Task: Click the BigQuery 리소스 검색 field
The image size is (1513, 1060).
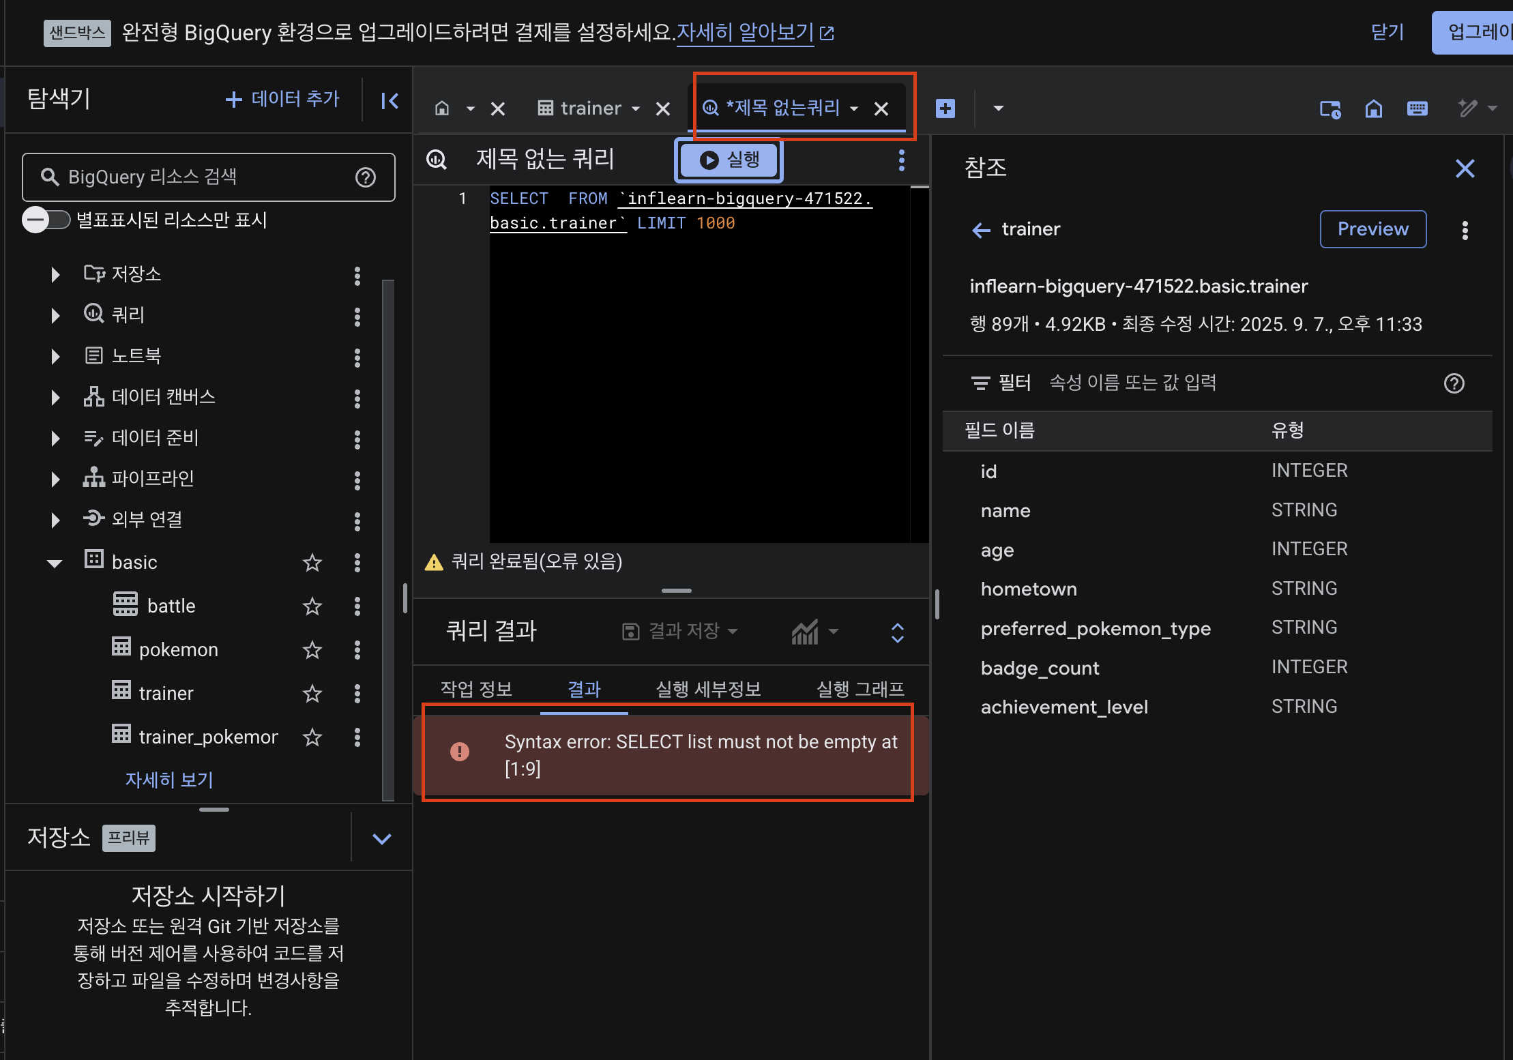Action: 209,177
